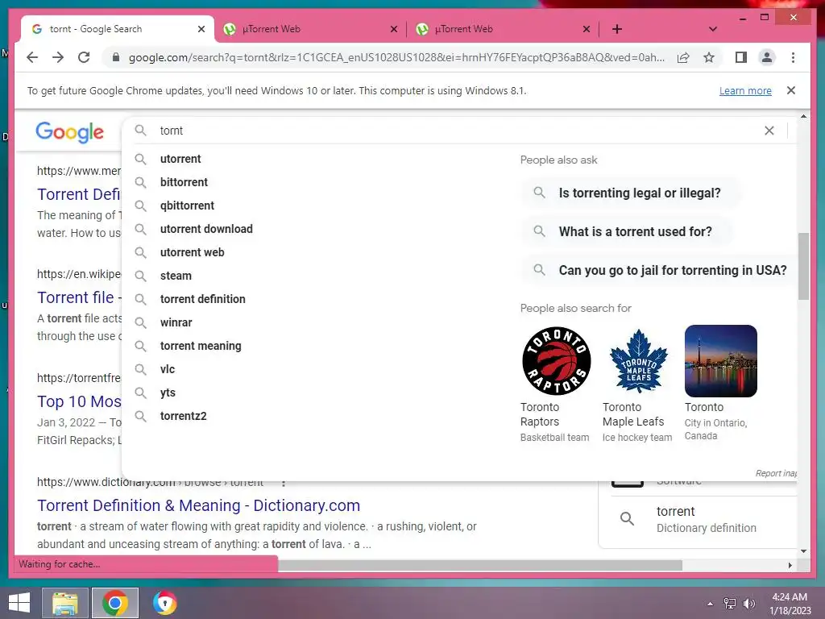Switch to the first µTorrent Web tab
This screenshot has height=619, width=825.
point(310,29)
